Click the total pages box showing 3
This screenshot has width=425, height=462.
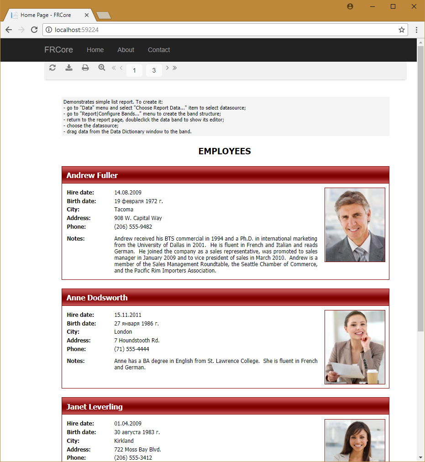tap(154, 70)
